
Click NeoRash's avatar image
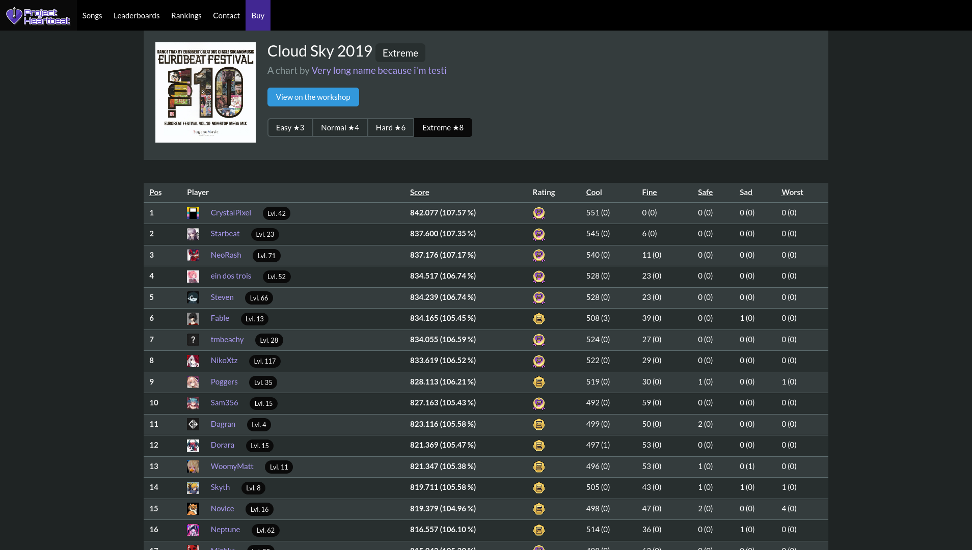[193, 255]
